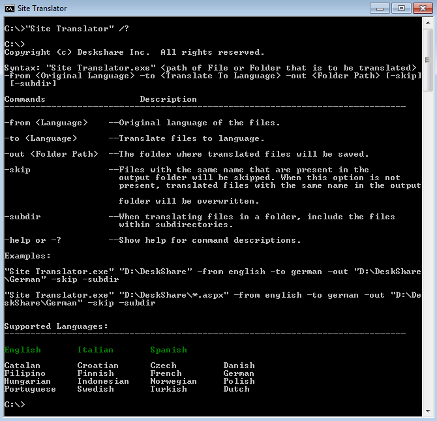Click '--Show help for command descriptions.' text
The height and width of the screenshot is (421, 437).
point(205,240)
